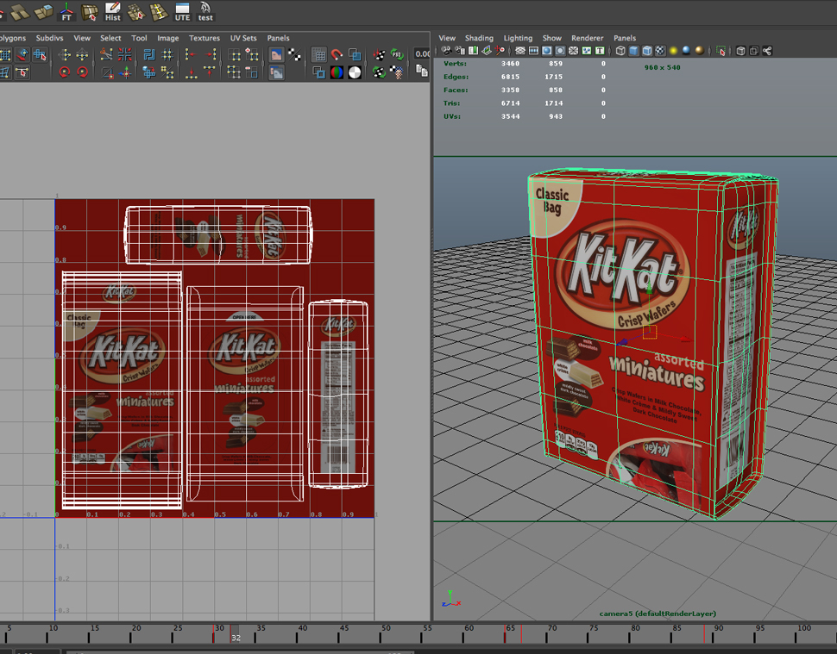Open the UV Sets menu
Image resolution: width=837 pixels, height=654 pixels.
(242, 38)
